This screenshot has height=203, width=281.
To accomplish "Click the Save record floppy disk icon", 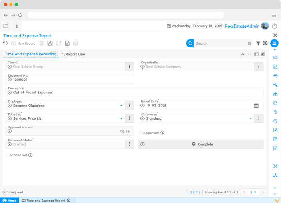I will coord(50,43).
